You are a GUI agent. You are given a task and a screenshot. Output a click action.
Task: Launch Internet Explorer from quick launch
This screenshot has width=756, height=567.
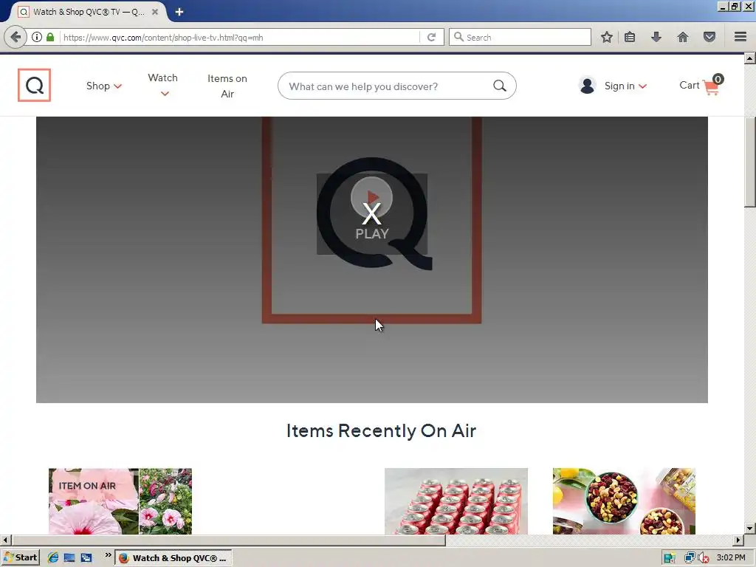(x=52, y=558)
